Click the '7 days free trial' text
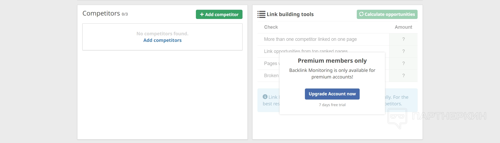This screenshot has height=143, width=500. tap(332, 105)
